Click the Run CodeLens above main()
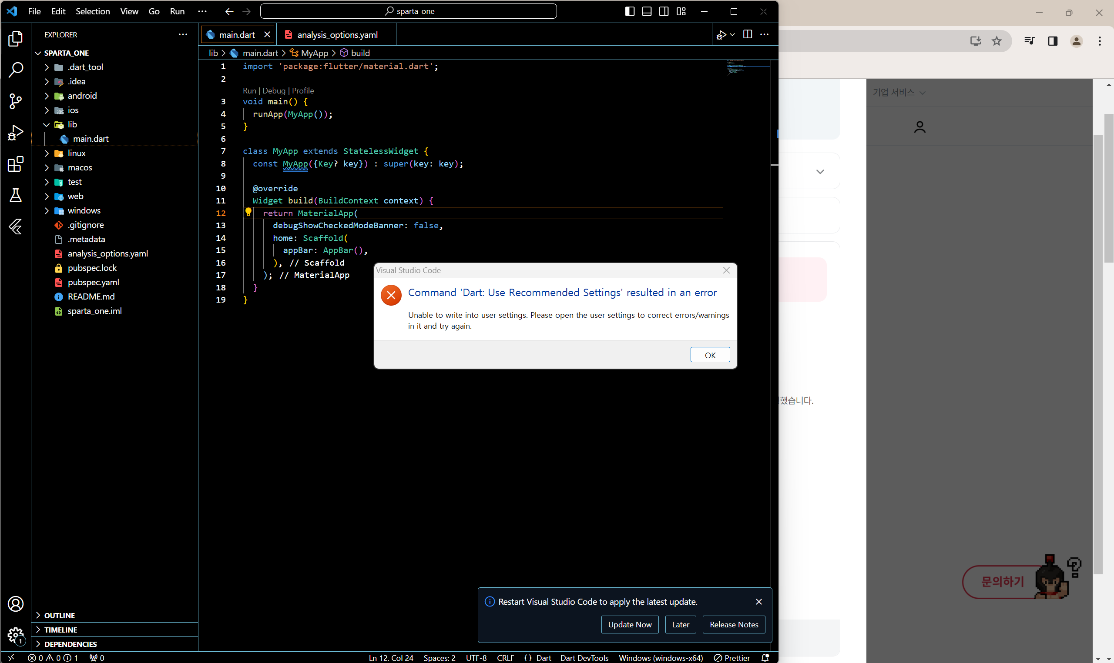This screenshot has height=663, width=1114. pos(249,91)
